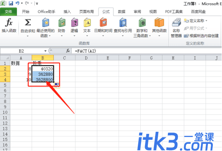Viewport: 222px width, 151px height.
Task: Select cell A2 containing 8
Action: [21, 68]
